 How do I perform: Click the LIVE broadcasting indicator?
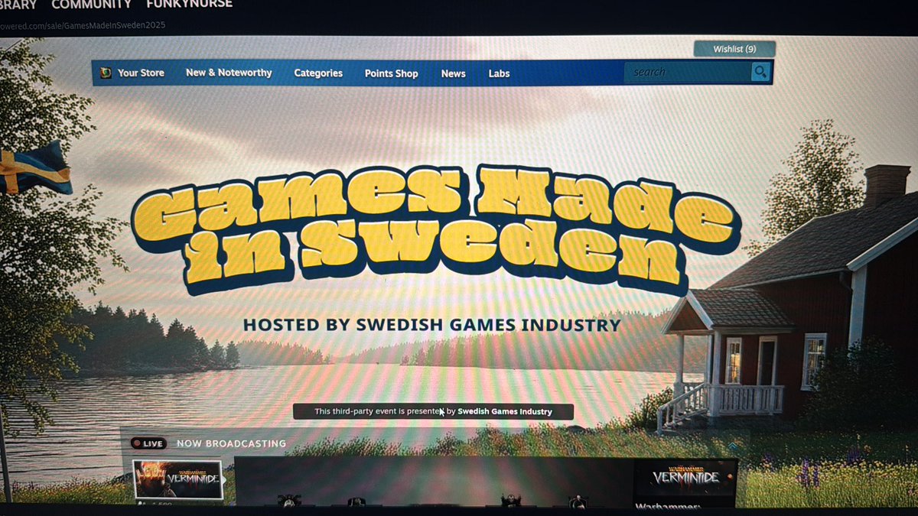tap(148, 443)
